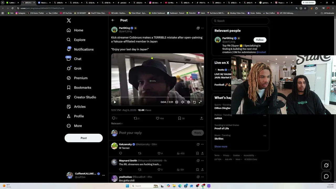Toggle picture-in-picture on the video
Image resolution: width=336 pixels, height=189 pixels.
pyautogui.click(x=195, y=102)
